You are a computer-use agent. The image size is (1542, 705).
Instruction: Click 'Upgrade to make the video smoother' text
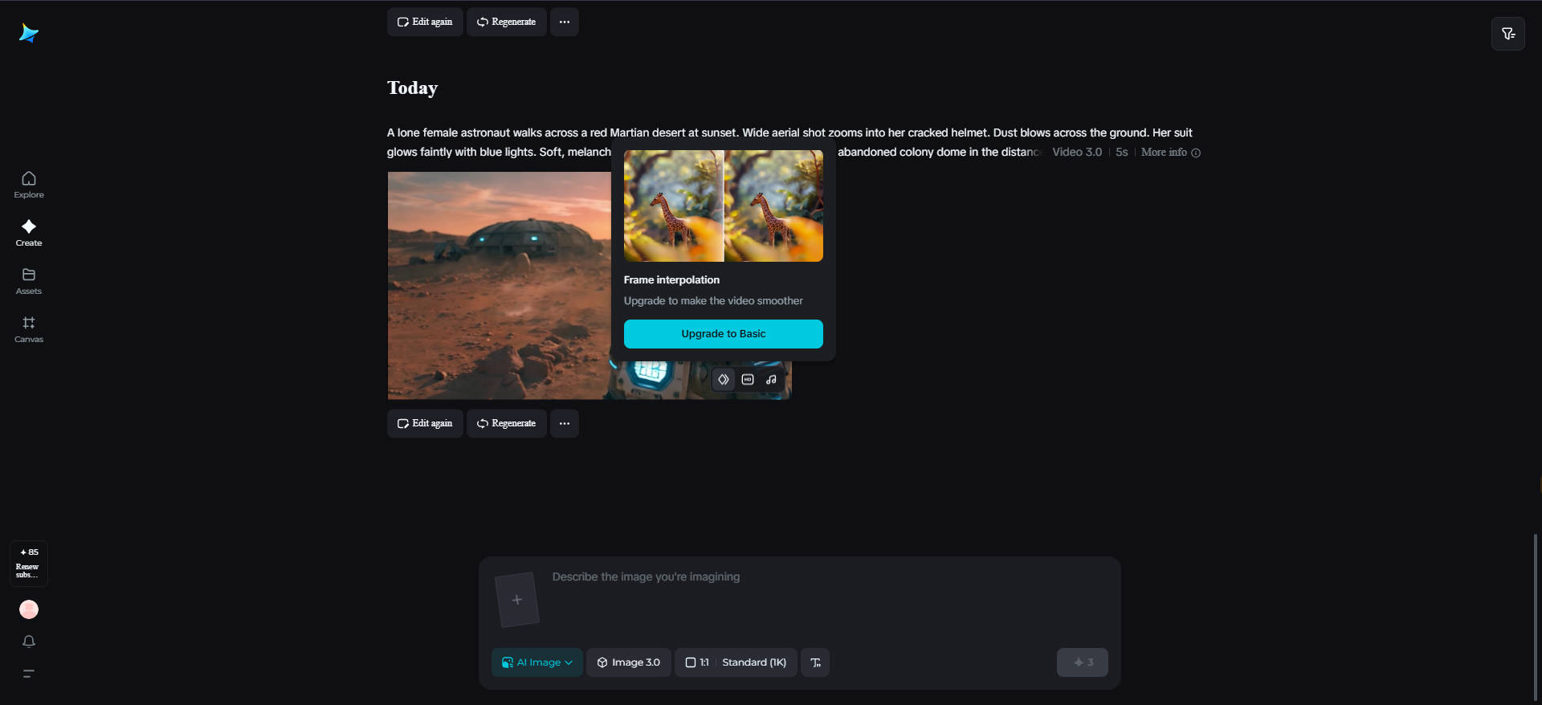click(713, 301)
